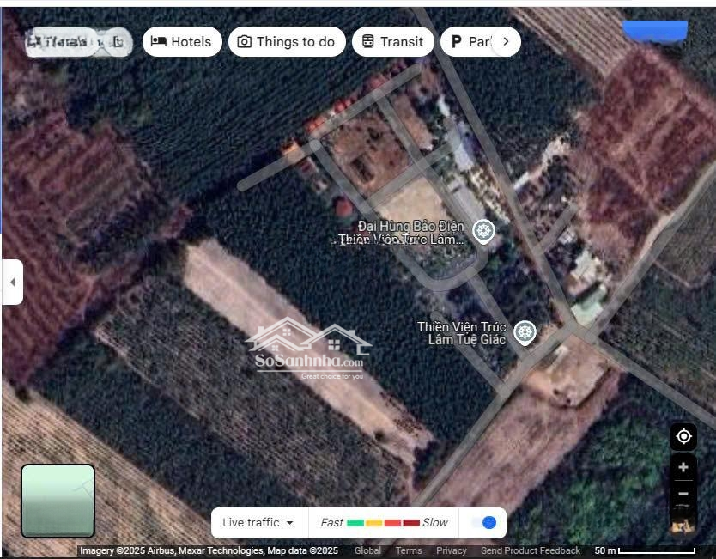Image resolution: width=716 pixels, height=559 pixels.
Task: Expand the collapsed side panel
Action: click(12, 282)
